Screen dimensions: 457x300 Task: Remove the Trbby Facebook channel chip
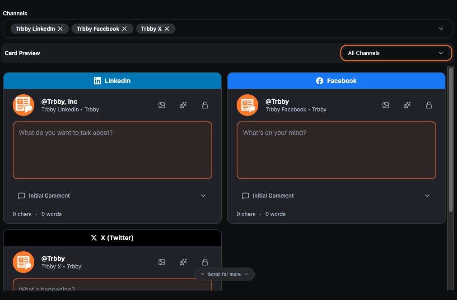tap(125, 28)
